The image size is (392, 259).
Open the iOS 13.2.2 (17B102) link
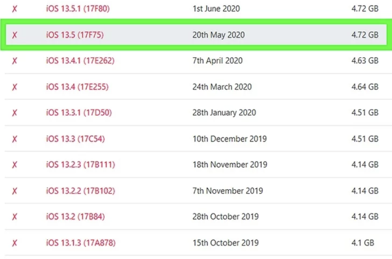80,191
